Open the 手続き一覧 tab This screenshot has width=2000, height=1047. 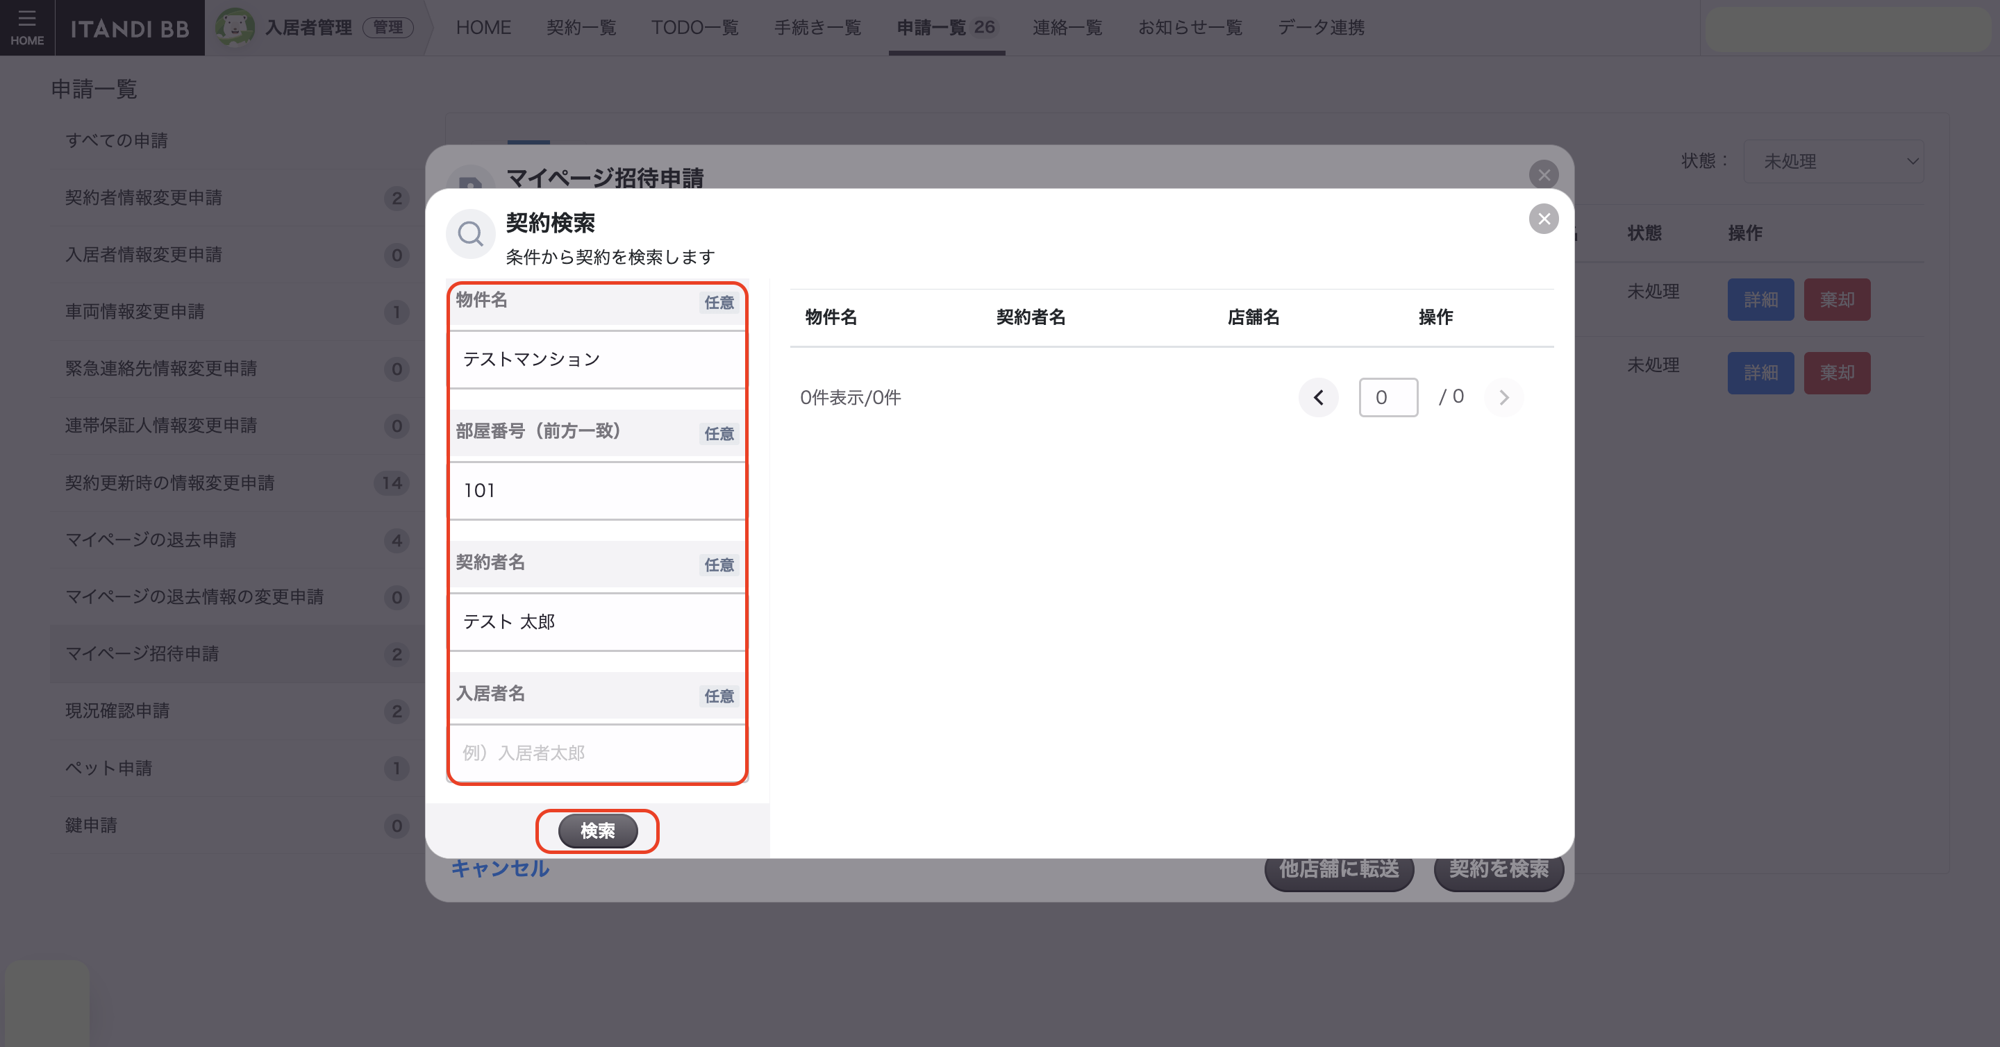(817, 27)
